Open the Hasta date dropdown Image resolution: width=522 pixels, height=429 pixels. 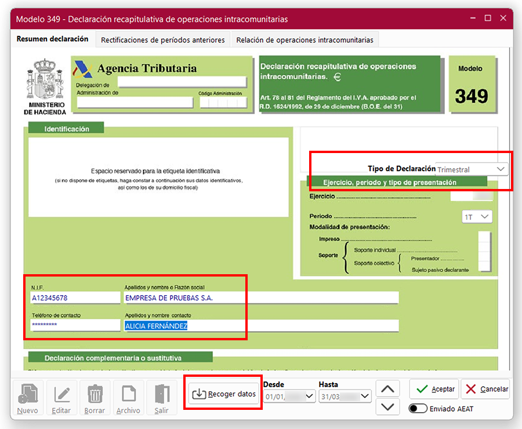tap(365, 397)
